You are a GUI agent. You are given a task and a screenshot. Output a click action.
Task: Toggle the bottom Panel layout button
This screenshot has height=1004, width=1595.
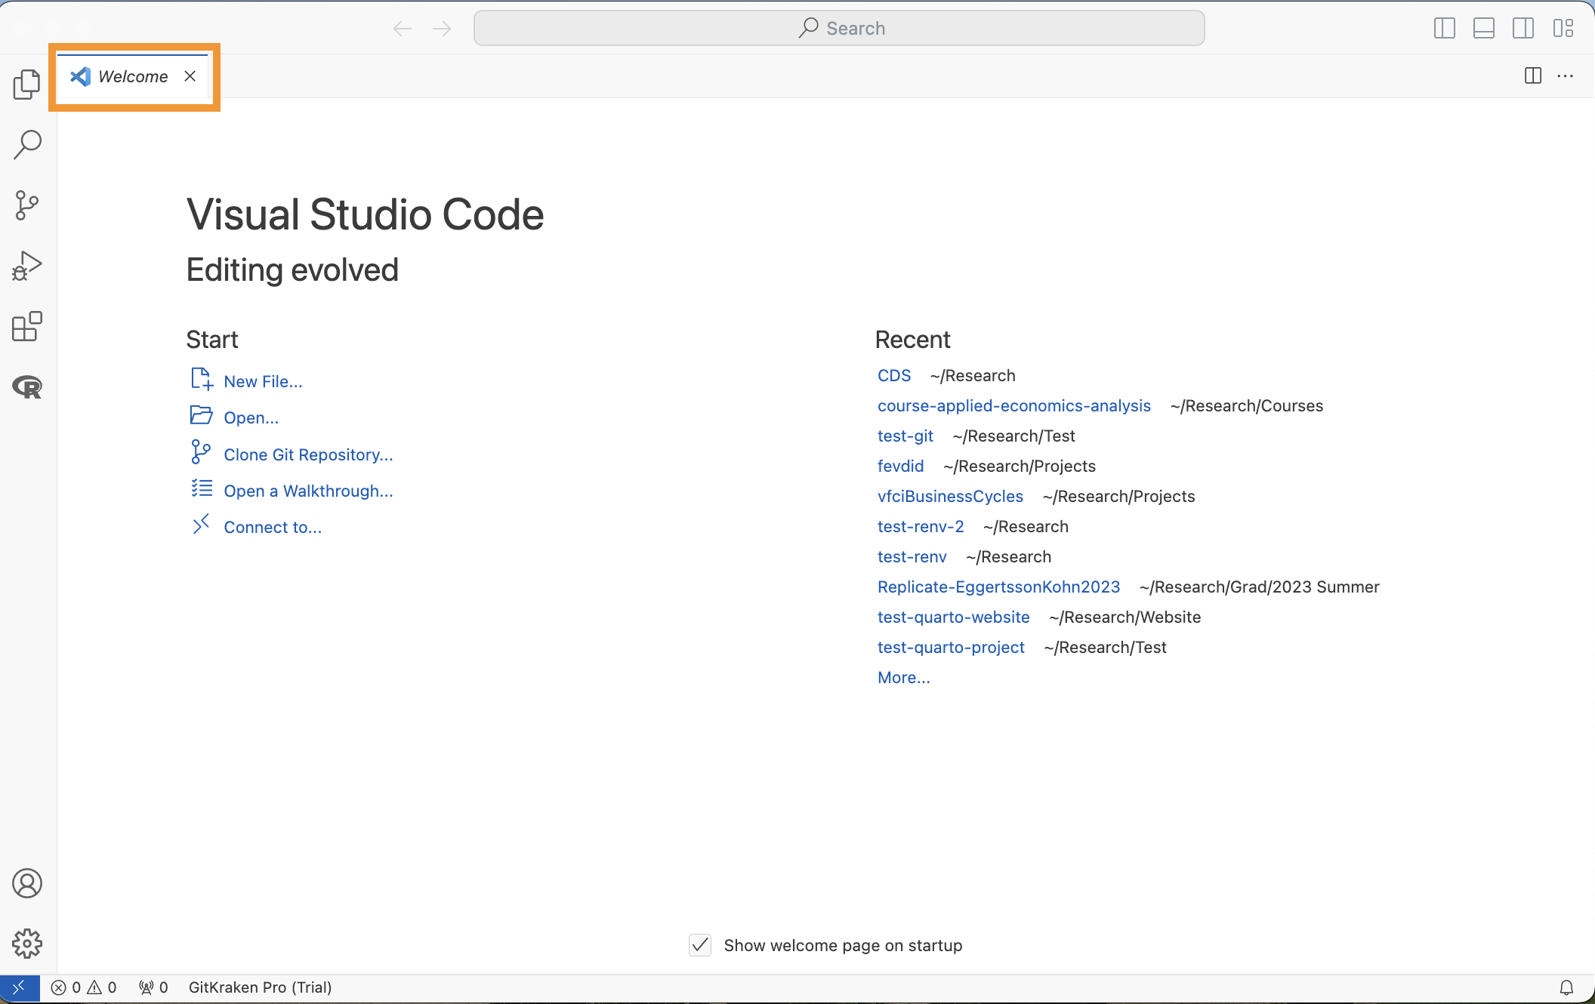pos(1484,29)
